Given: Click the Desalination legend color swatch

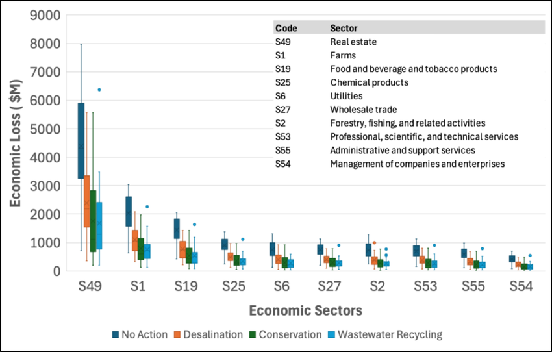Looking at the screenshot, I should point(177,334).
